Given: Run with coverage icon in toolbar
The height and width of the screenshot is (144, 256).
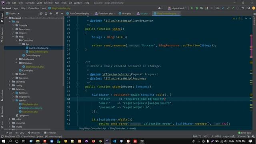Looking at the screenshot, I should point(202,8).
